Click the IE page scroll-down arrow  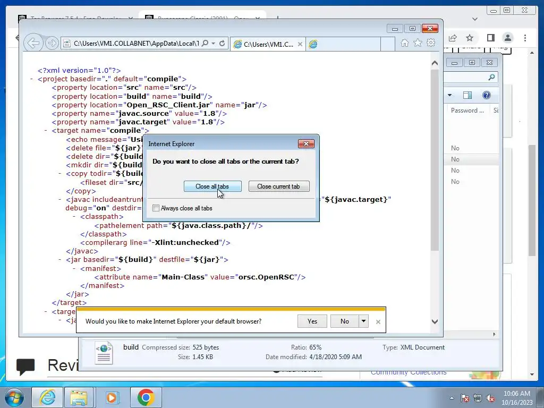[x=435, y=321]
